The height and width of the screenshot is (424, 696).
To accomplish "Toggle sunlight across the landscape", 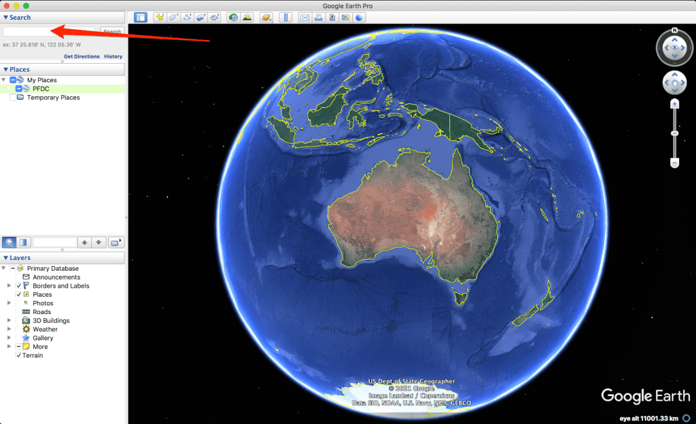I will [247, 18].
